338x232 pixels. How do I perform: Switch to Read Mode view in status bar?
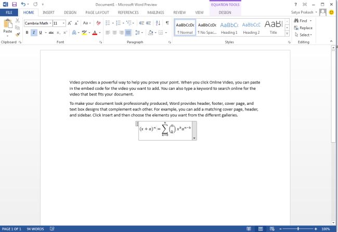pos(249,229)
